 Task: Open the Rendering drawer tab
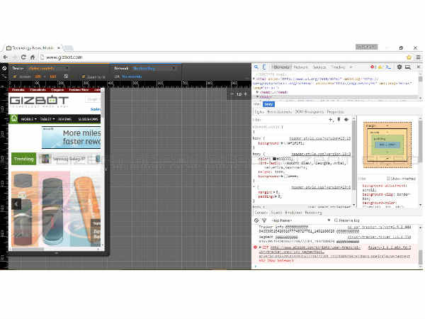pos(313,213)
